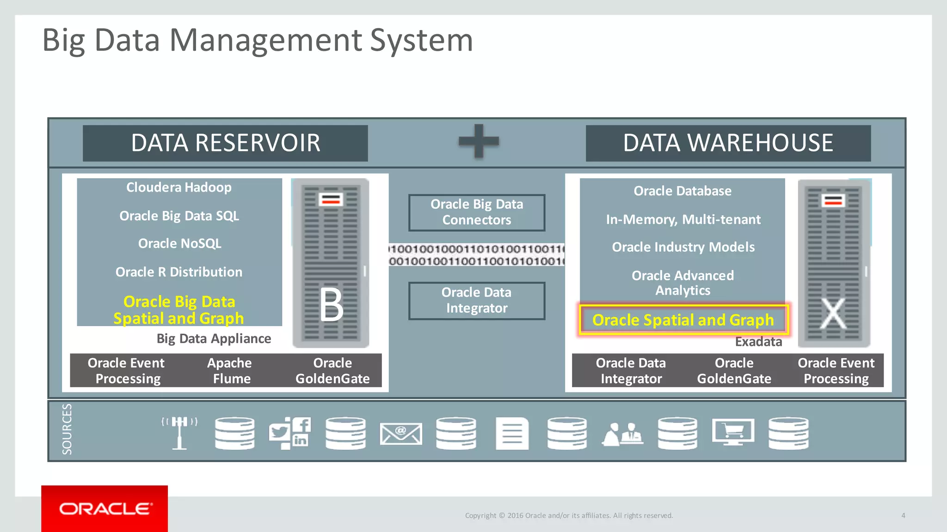Click Oracle Data Integrator under Data Warehouse

(x=631, y=371)
